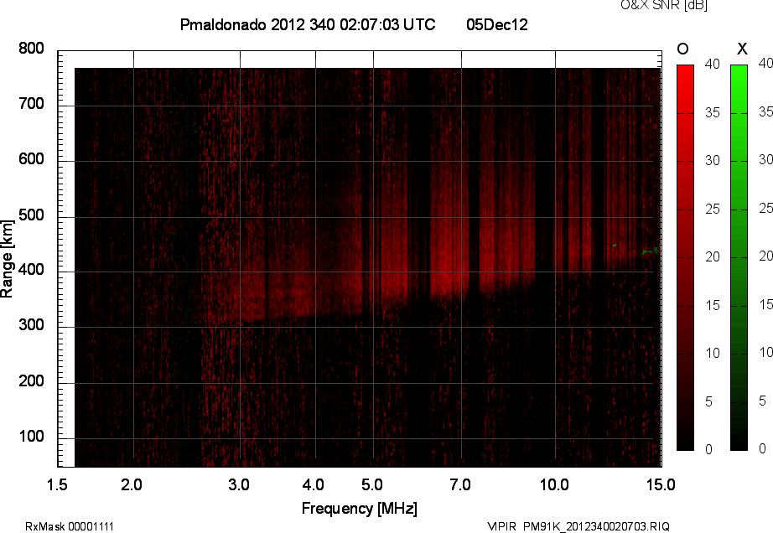The image size is (773, 533).
Task: Click the 200 km range tick label
Action: click(x=31, y=380)
